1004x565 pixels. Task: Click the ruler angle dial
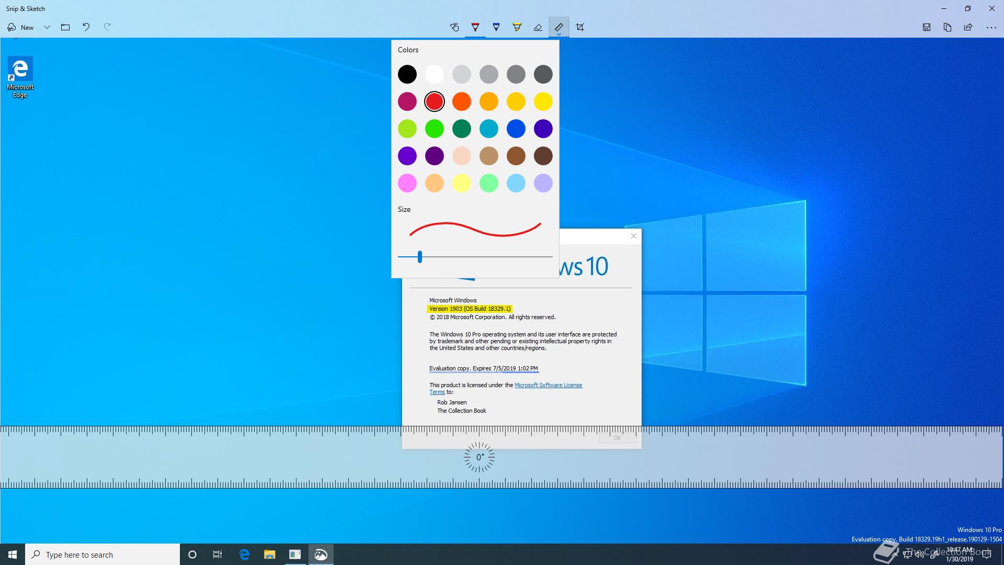click(479, 457)
